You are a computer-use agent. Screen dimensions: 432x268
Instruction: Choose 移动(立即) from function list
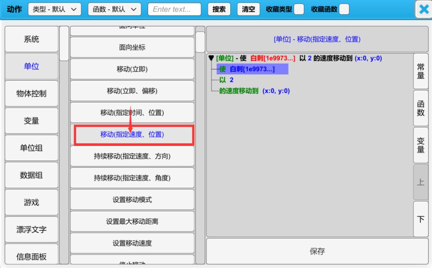click(x=132, y=69)
